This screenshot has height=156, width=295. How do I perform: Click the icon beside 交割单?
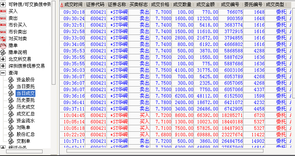point(11,141)
